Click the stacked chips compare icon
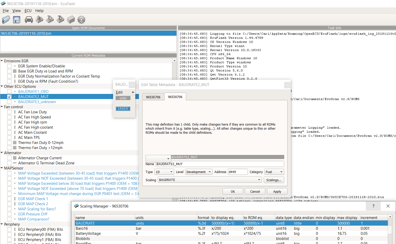Viewport: 396px width, 244px height. pos(71,20)
